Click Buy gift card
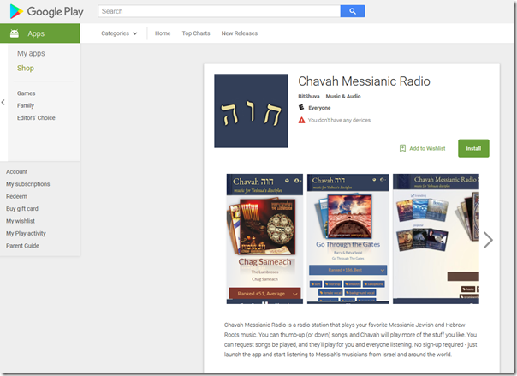Screen dimensions: 517x376 21,208
